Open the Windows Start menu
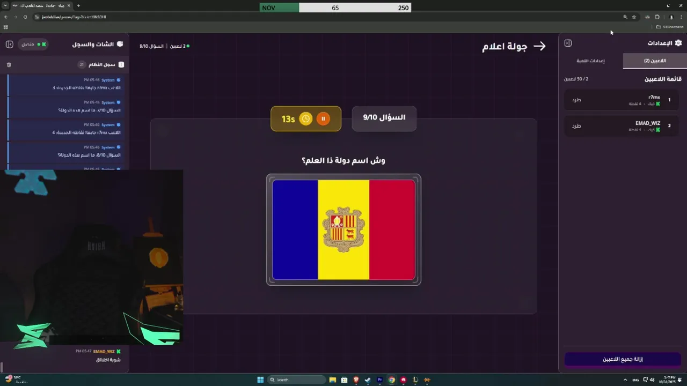This screenshot has height=386, width=687. pyautogui.click(x=260, y=380)
